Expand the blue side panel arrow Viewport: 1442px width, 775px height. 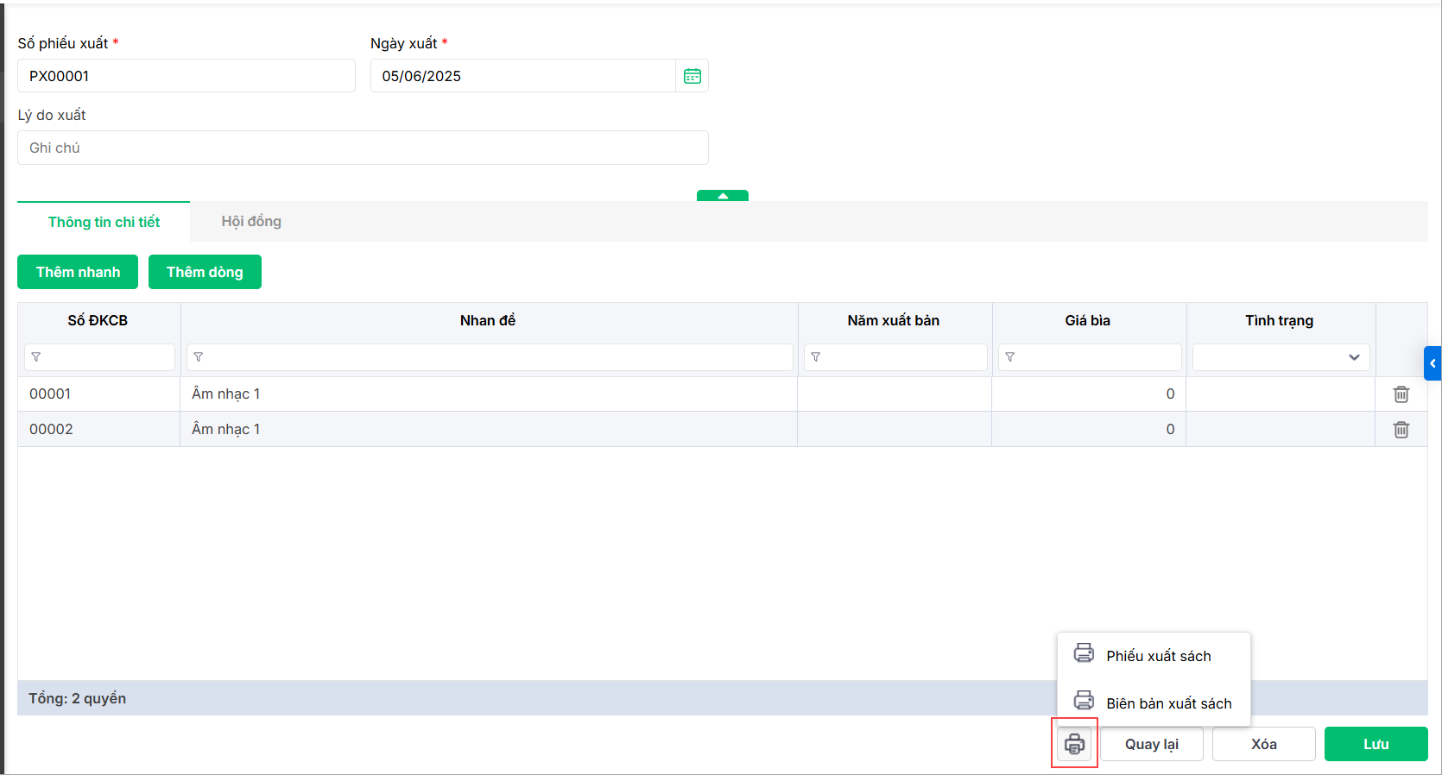tap(1433, 363)
